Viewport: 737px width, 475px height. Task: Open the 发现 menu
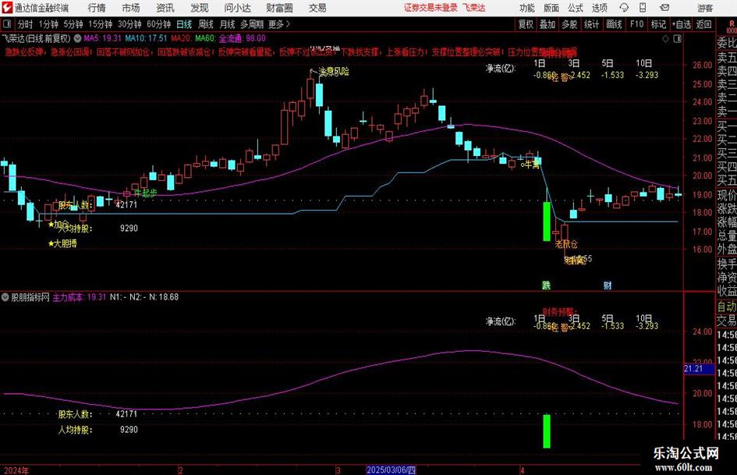point(200,8)
